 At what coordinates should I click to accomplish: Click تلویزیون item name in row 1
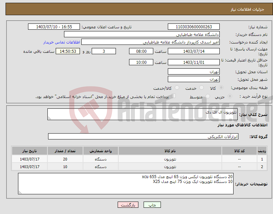pos(170,159)
